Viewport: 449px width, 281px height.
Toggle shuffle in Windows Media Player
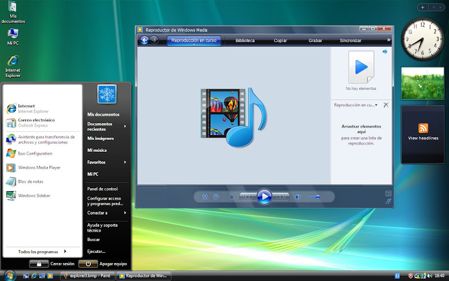pos(205,197)
